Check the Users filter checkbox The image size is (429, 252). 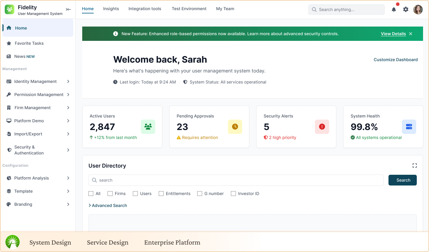click(x=135, y=194)
